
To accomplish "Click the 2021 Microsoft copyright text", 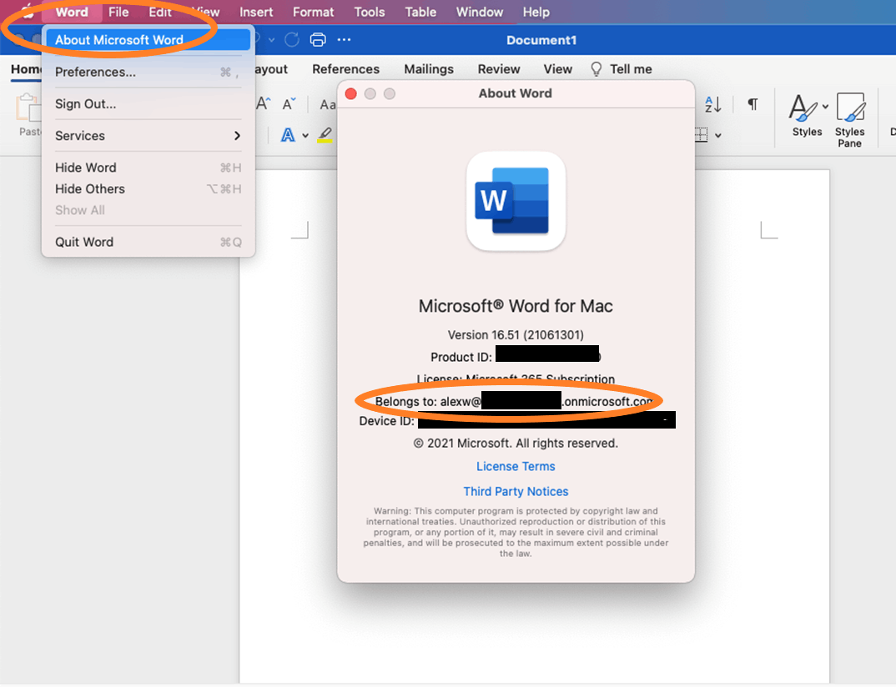I will (516, 444).
